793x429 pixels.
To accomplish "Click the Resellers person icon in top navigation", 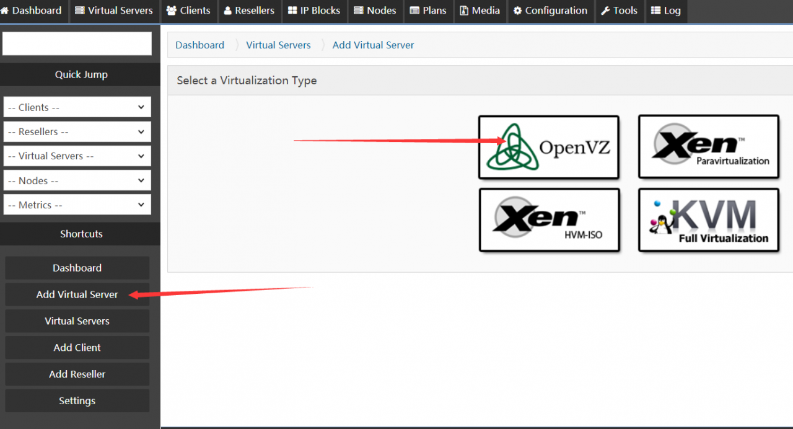I will point(227,11).
